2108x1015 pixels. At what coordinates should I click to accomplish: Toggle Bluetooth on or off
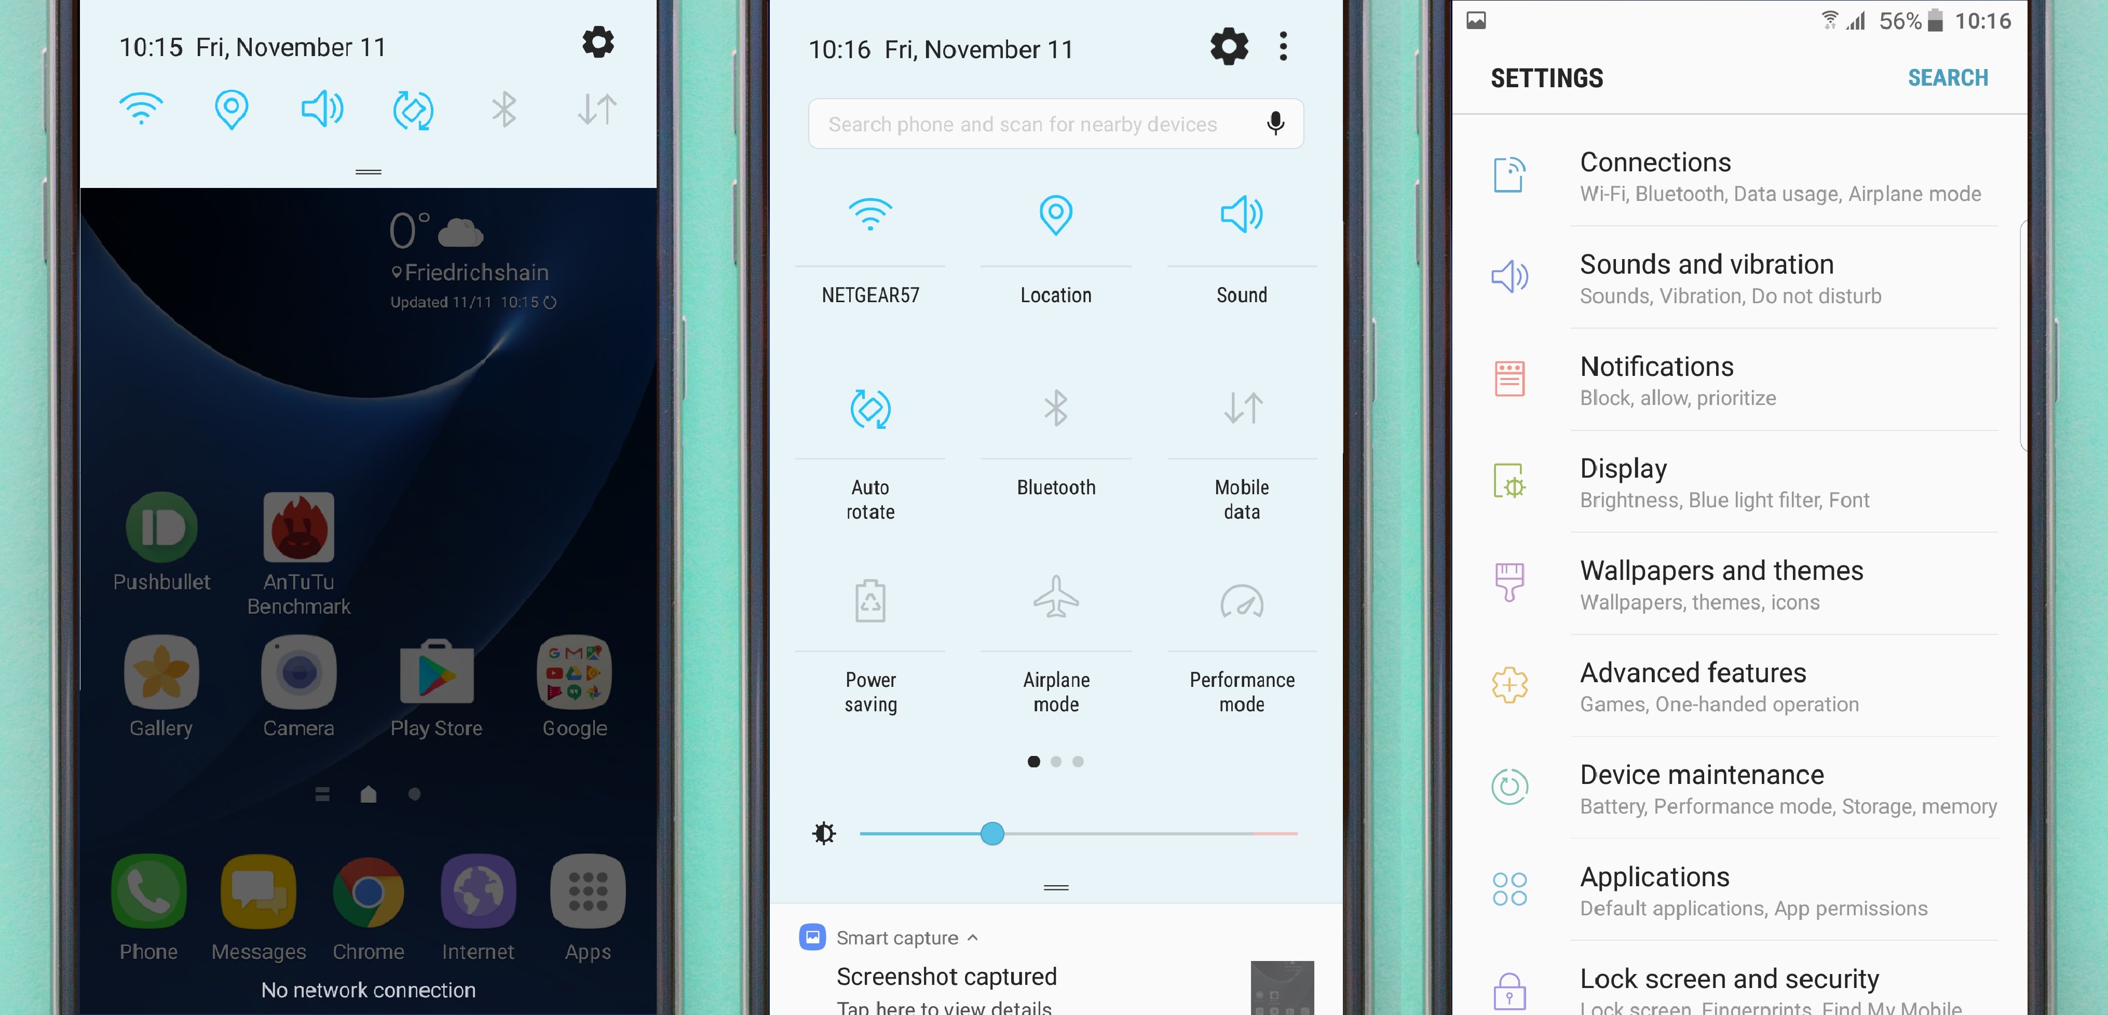[x=1054, y=410]
